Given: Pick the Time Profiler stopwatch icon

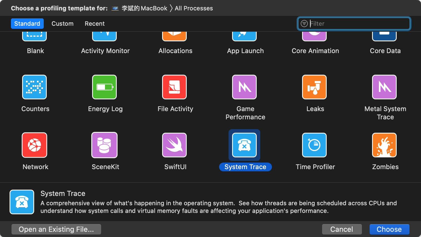Looking at the screenshot, I should coord(314,145).
